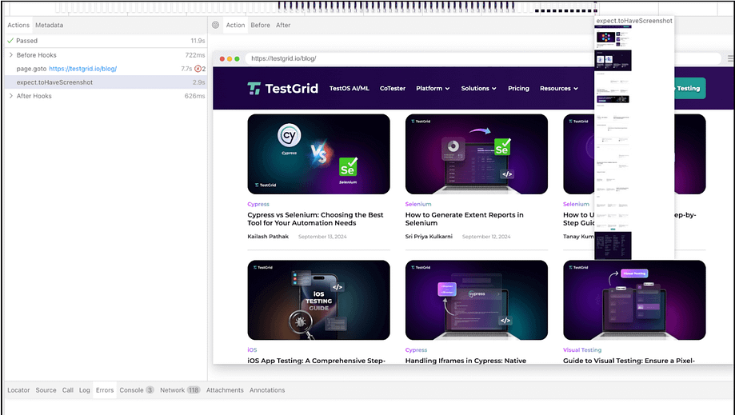Click the Handling Iframes in Cypress title
The width and height of the screenshot is (735, 415).
[465, 361]
